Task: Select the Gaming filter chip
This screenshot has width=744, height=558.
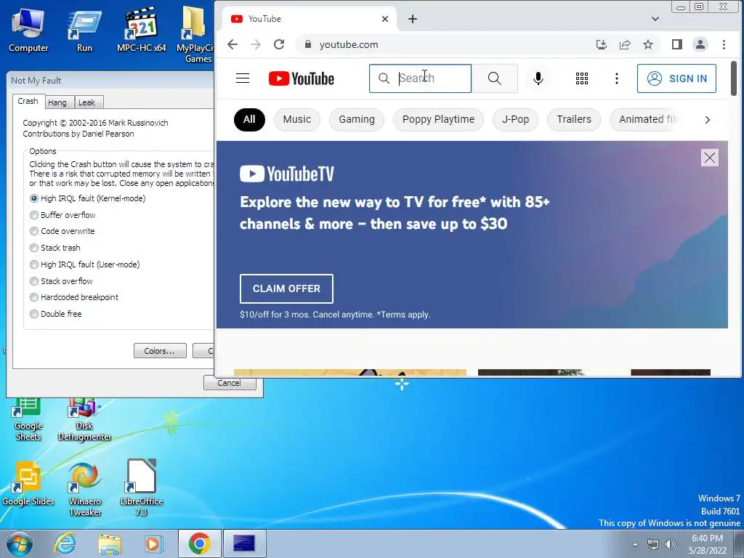Action: tap(357, 120)
